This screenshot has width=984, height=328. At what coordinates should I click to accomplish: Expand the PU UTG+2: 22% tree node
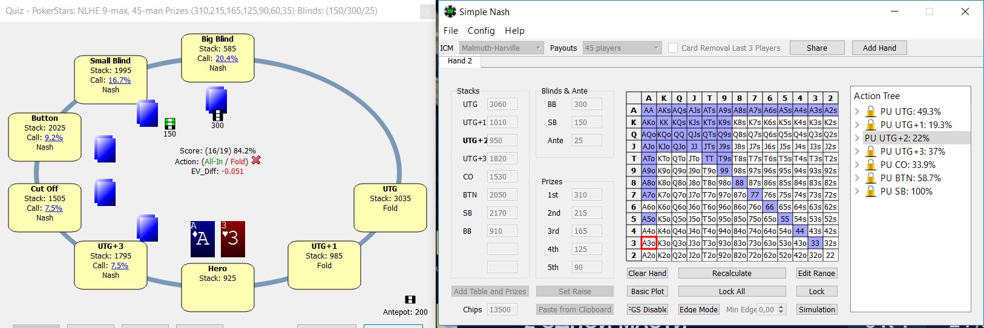(857, 138)
